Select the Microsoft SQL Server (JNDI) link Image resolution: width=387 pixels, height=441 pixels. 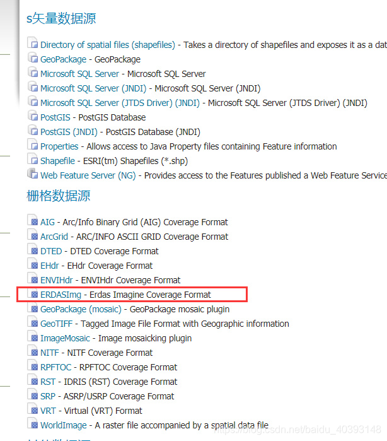pyautogui.click(x=93, y=88)
